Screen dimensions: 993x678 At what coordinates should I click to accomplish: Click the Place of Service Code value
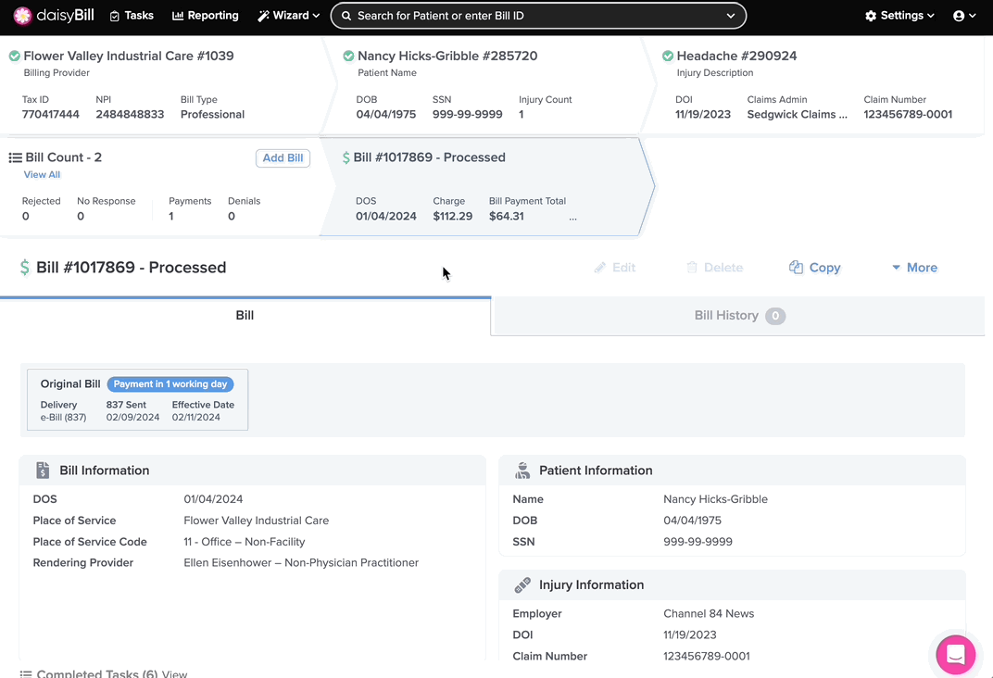tap(244, 542)
